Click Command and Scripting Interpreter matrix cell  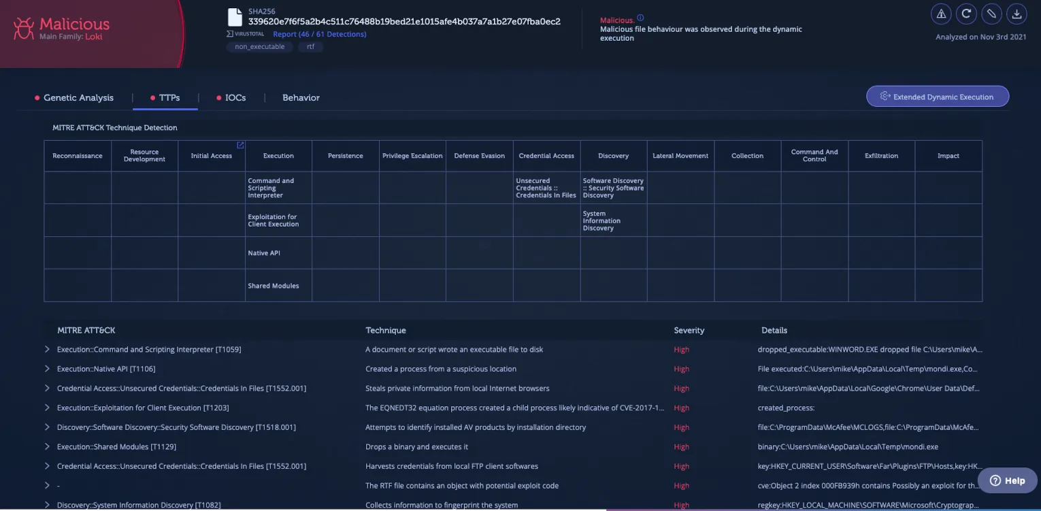coord(278,188)
